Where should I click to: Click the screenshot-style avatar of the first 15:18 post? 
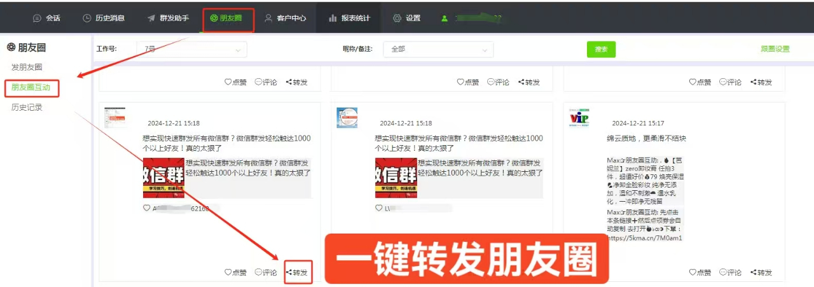[115, 118]
